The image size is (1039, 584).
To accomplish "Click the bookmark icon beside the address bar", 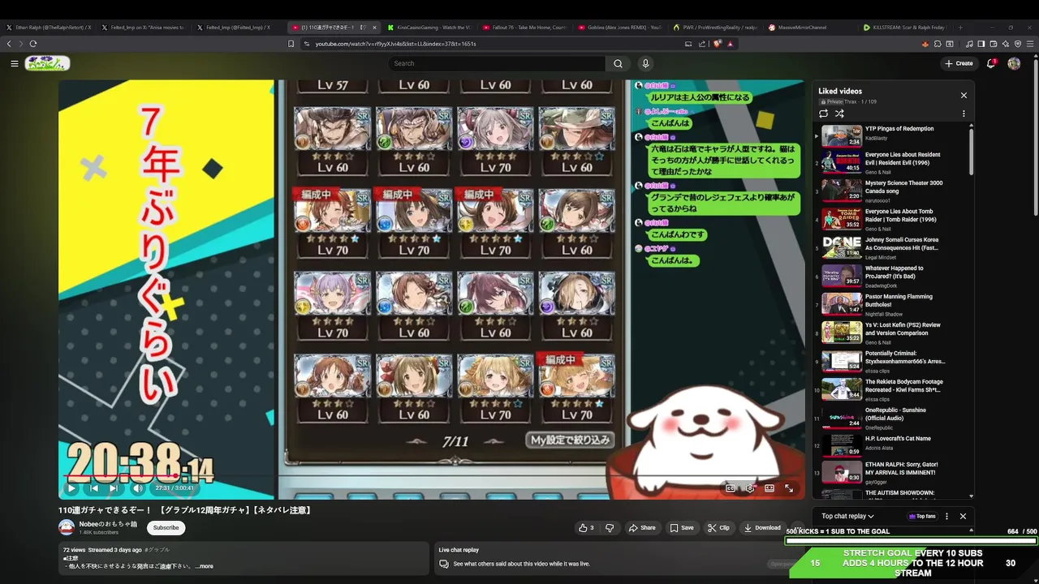I will pos(291,44).
